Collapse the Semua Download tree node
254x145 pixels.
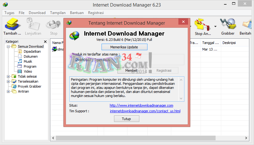click(x=8, y=46)
